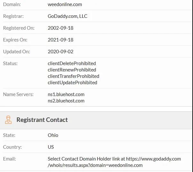Click the Ohio state value
This screenshot has height=172, width=193.
tap(53, 135)
